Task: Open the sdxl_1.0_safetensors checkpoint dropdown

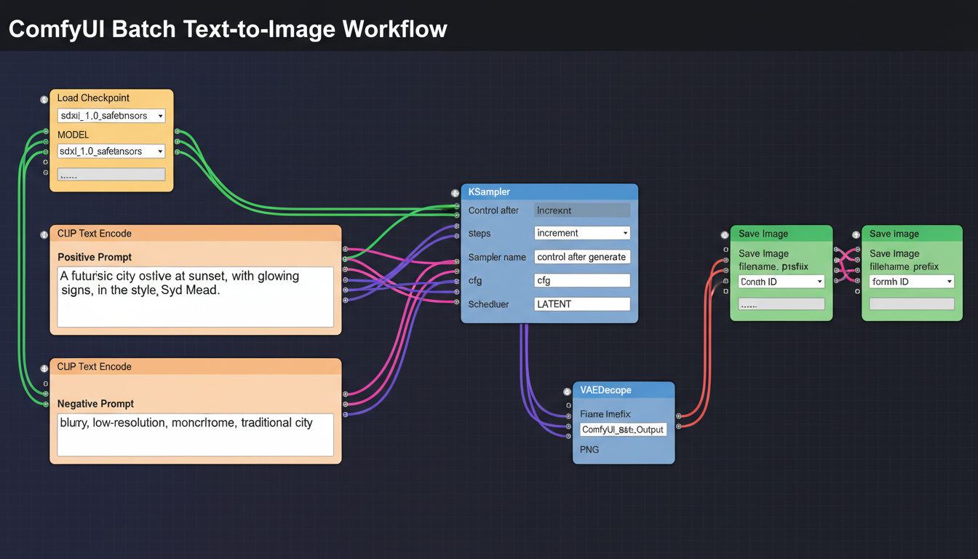Action: 111,115
